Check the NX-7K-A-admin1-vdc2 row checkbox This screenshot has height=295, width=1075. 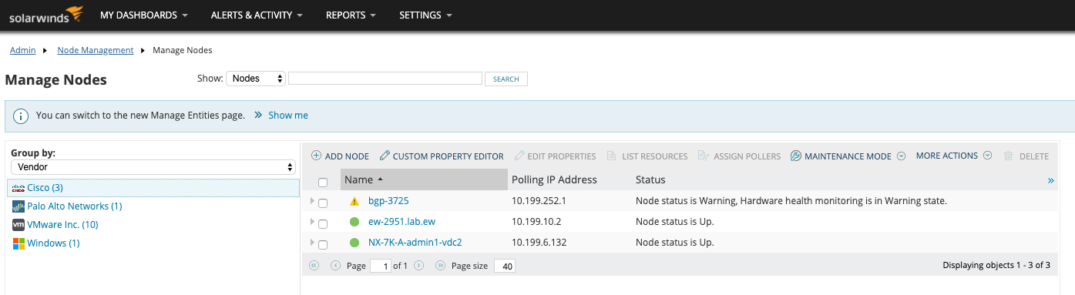pyautogui.click(x=323, y=244)
